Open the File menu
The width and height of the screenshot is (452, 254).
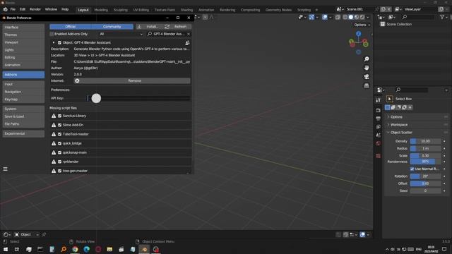13,9
